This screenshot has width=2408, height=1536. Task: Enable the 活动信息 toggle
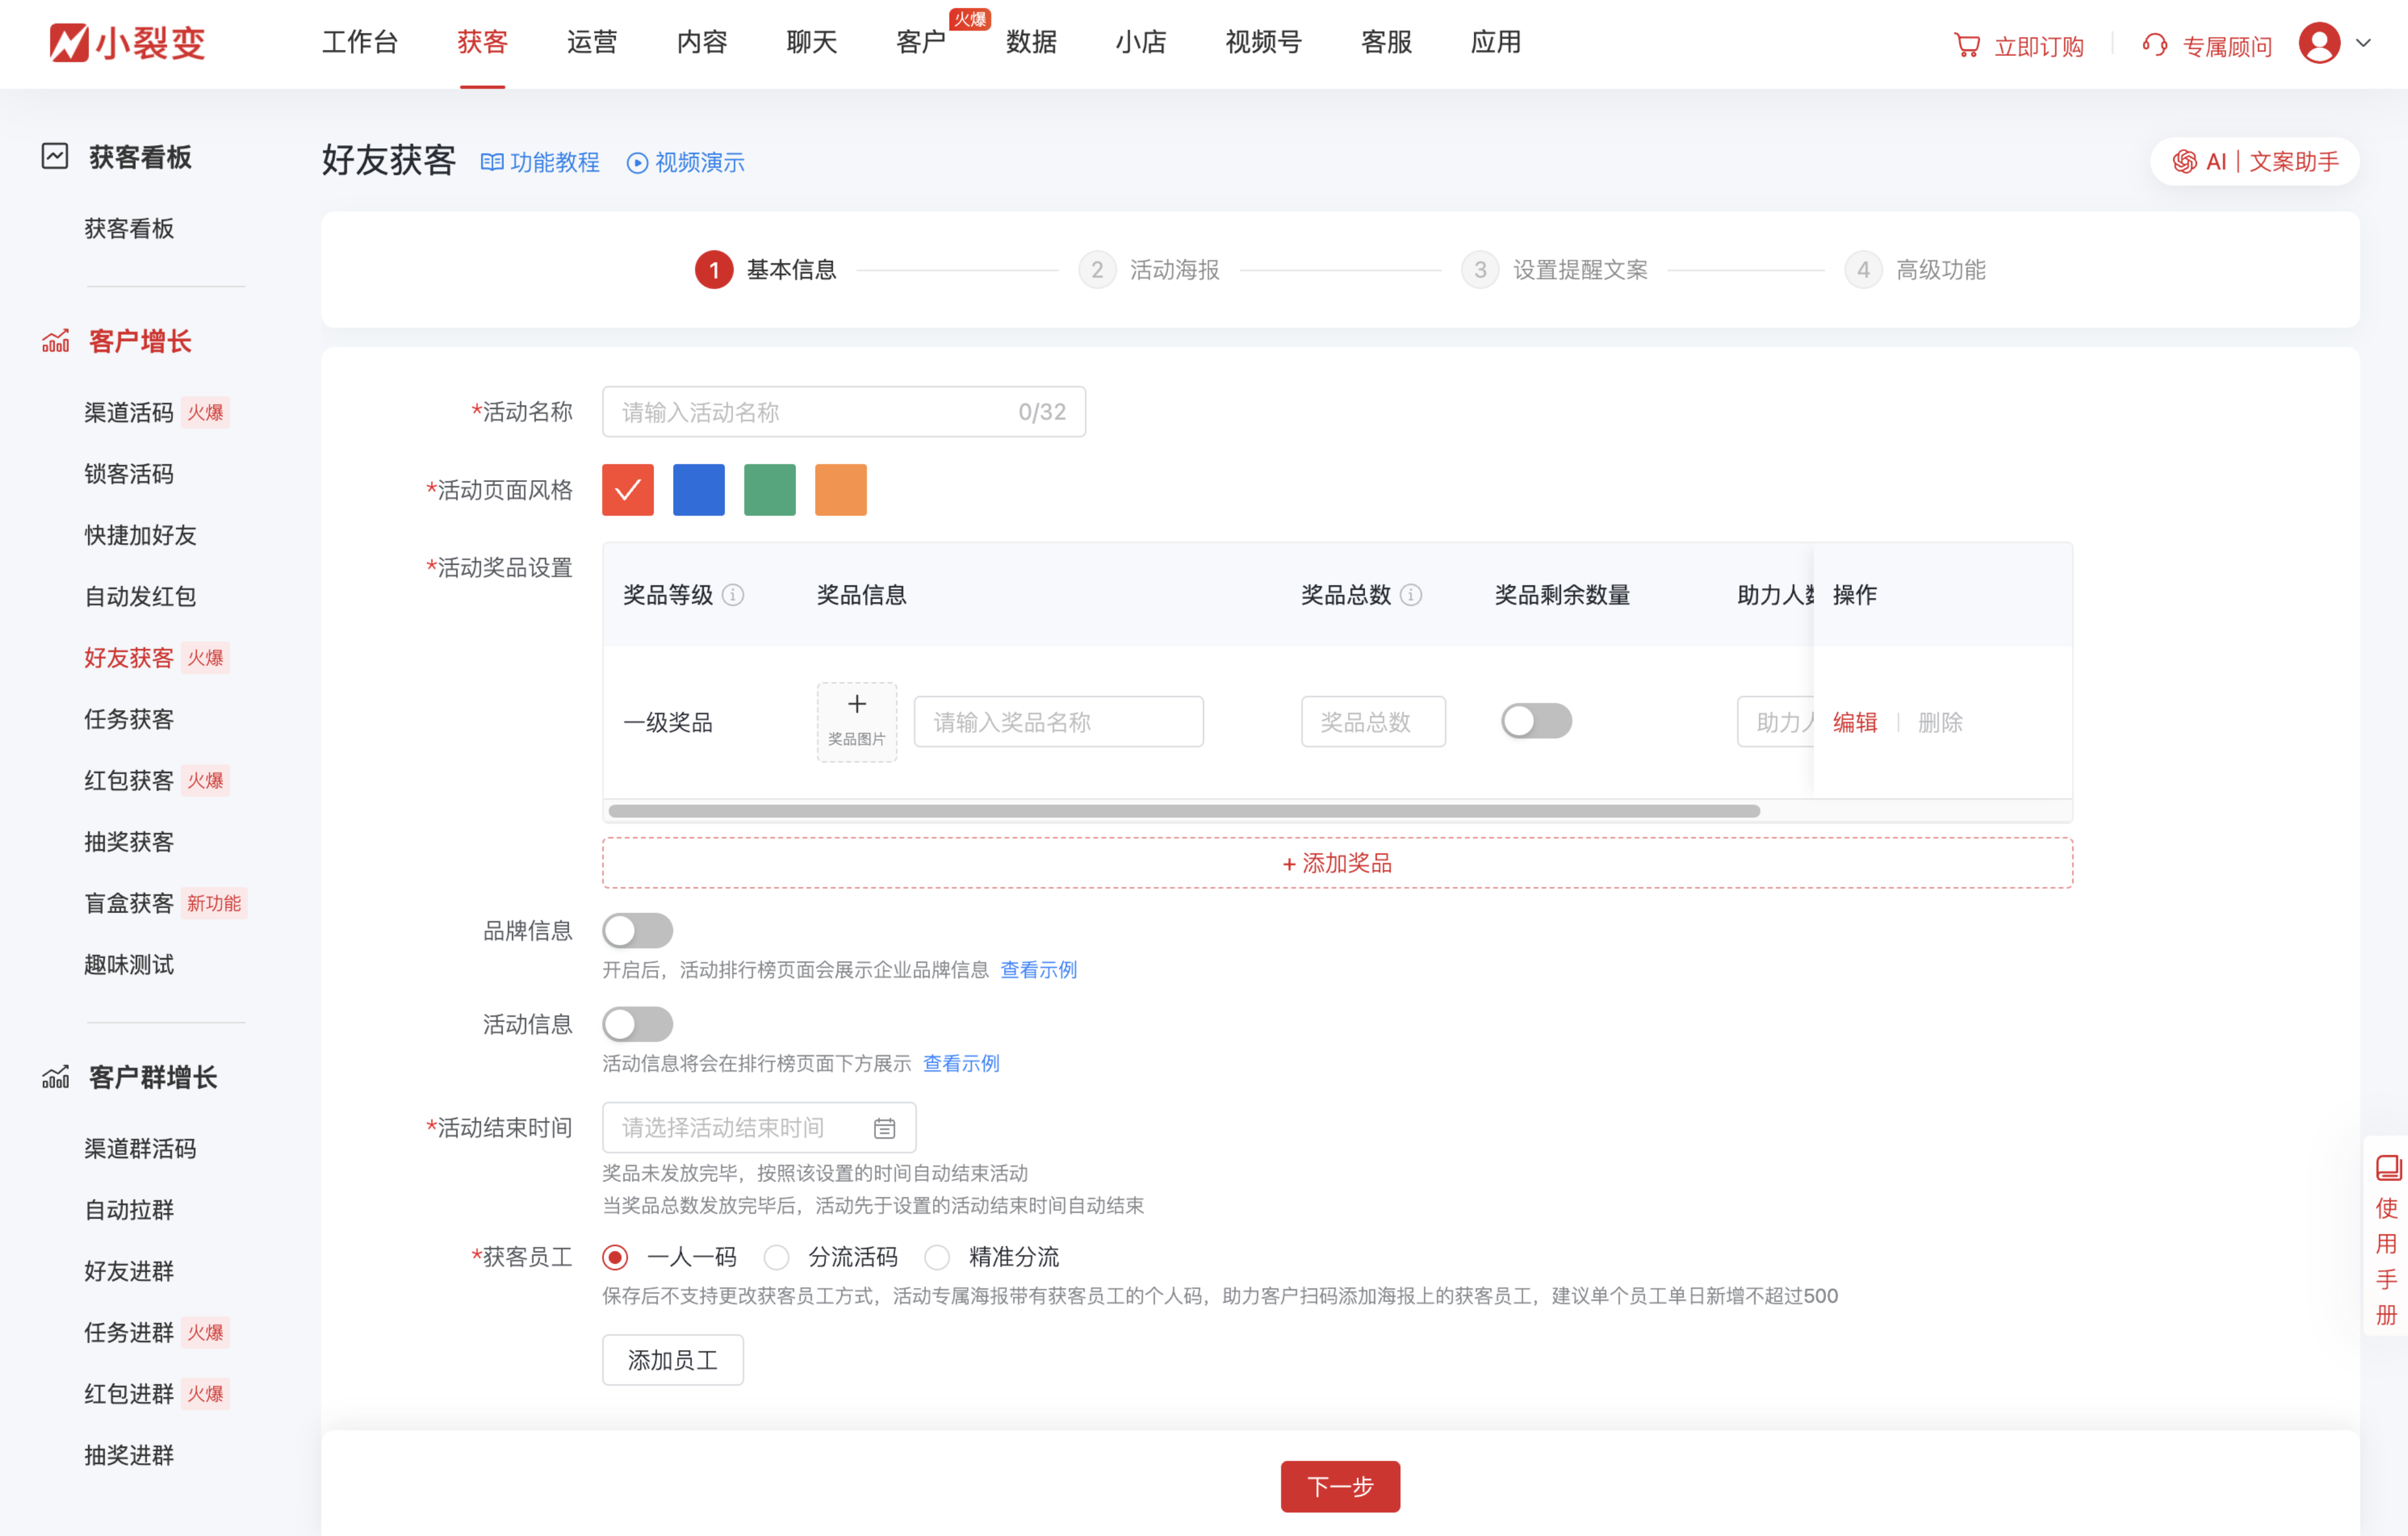click(x=638, y=1023)
